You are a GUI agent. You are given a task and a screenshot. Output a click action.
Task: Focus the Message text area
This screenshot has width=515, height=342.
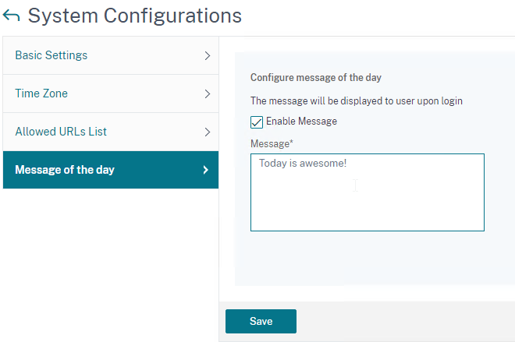[x=368, y=192]
